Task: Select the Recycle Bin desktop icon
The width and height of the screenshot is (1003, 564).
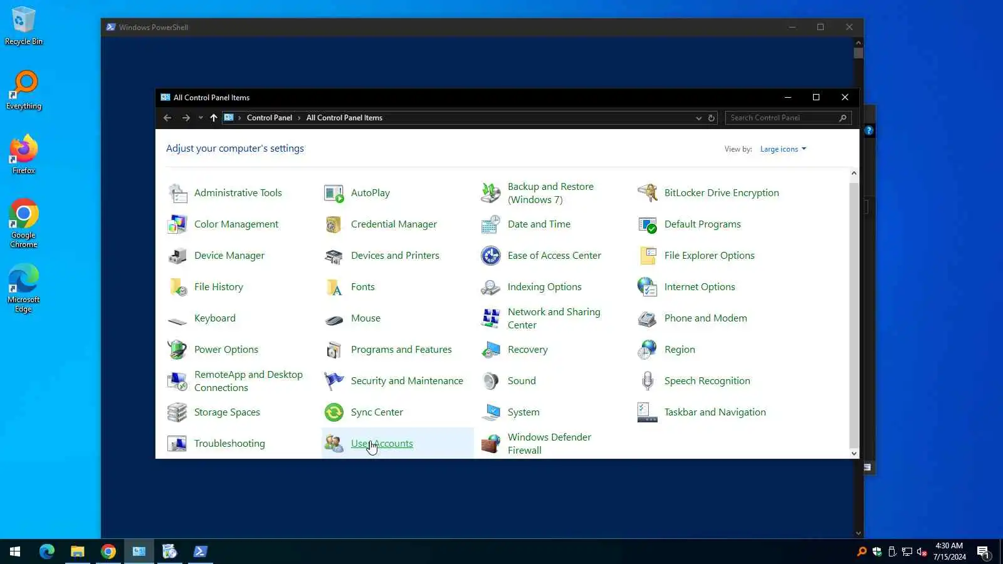Action: (24, 26)
